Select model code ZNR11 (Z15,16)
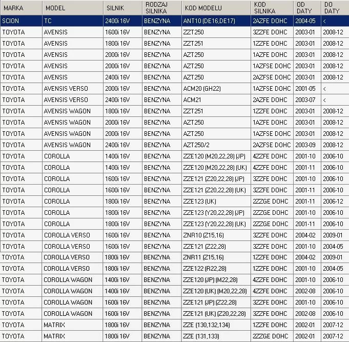This screenshot has height=342, width=349. coord(216,257)
